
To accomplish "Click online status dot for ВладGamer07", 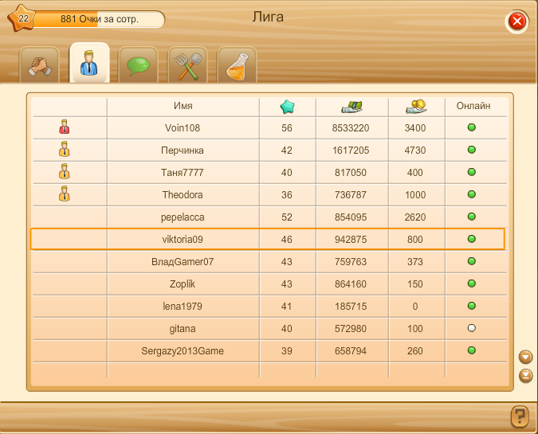I will 472,261.
